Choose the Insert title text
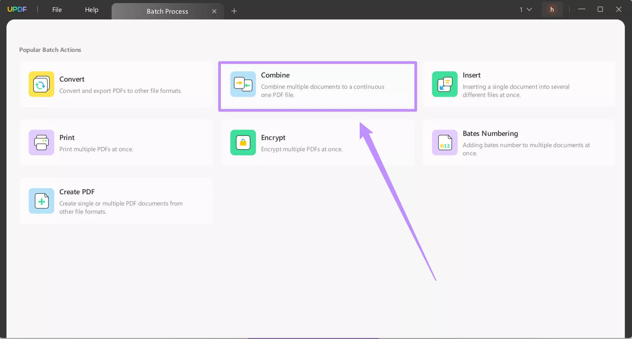The height and width of the screenshot is (339, 632). [x=472, y=75]
